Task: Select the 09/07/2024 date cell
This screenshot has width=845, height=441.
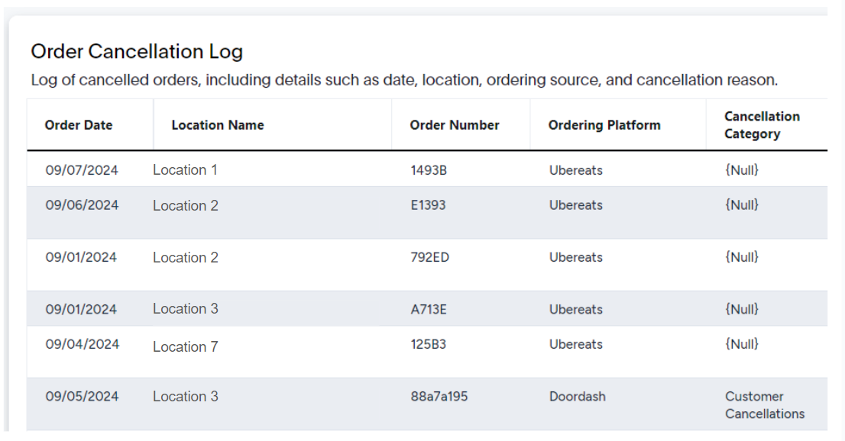Action: pos(82,170)
